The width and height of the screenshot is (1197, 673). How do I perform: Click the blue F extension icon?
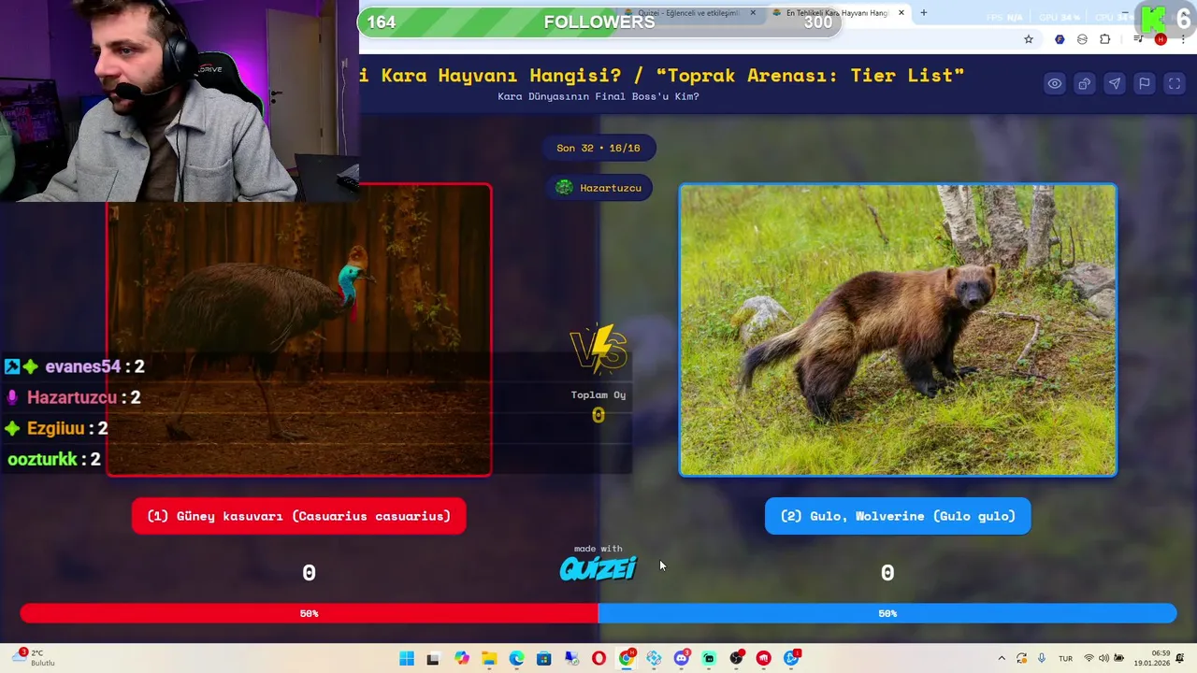coord(1060,39)
